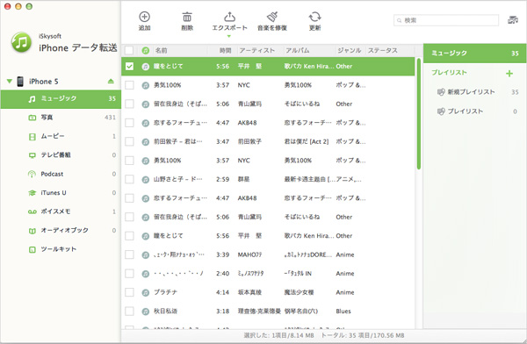Viewport: 527px width, 344px height.
Task: Eject iPhone 5 with the eject icon
Action: (111, 82)
